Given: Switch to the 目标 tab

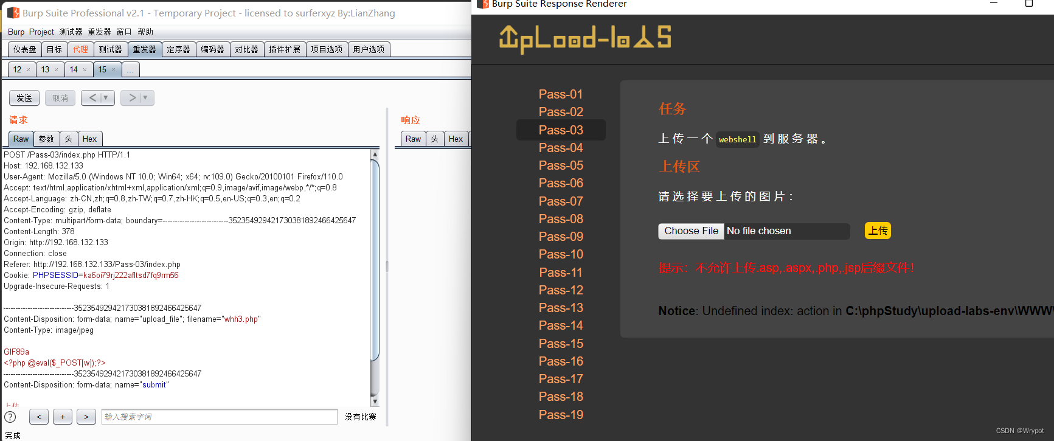Looking at the screenshot, I should [54, 49].
